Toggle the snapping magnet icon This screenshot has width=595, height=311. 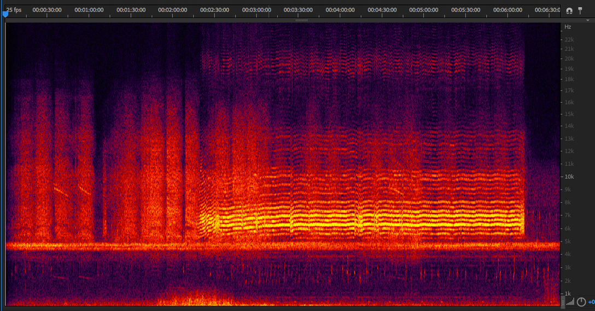tap(569, 10)
